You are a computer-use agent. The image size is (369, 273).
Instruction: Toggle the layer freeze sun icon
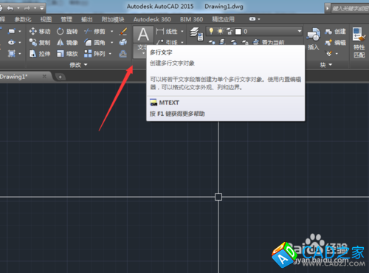click(220, 31)
